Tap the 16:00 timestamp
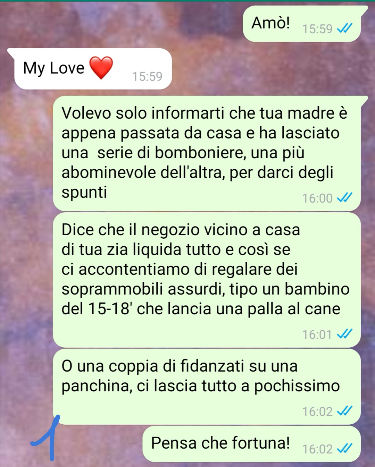 [317, 198]
